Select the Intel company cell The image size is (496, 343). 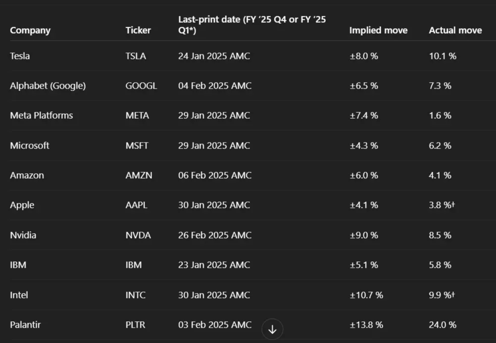19,295
